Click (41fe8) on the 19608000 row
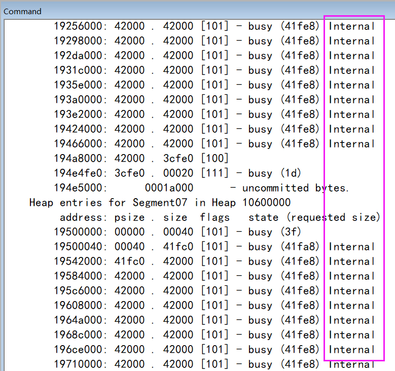This screenshot has height=371, width=395. 300,305
